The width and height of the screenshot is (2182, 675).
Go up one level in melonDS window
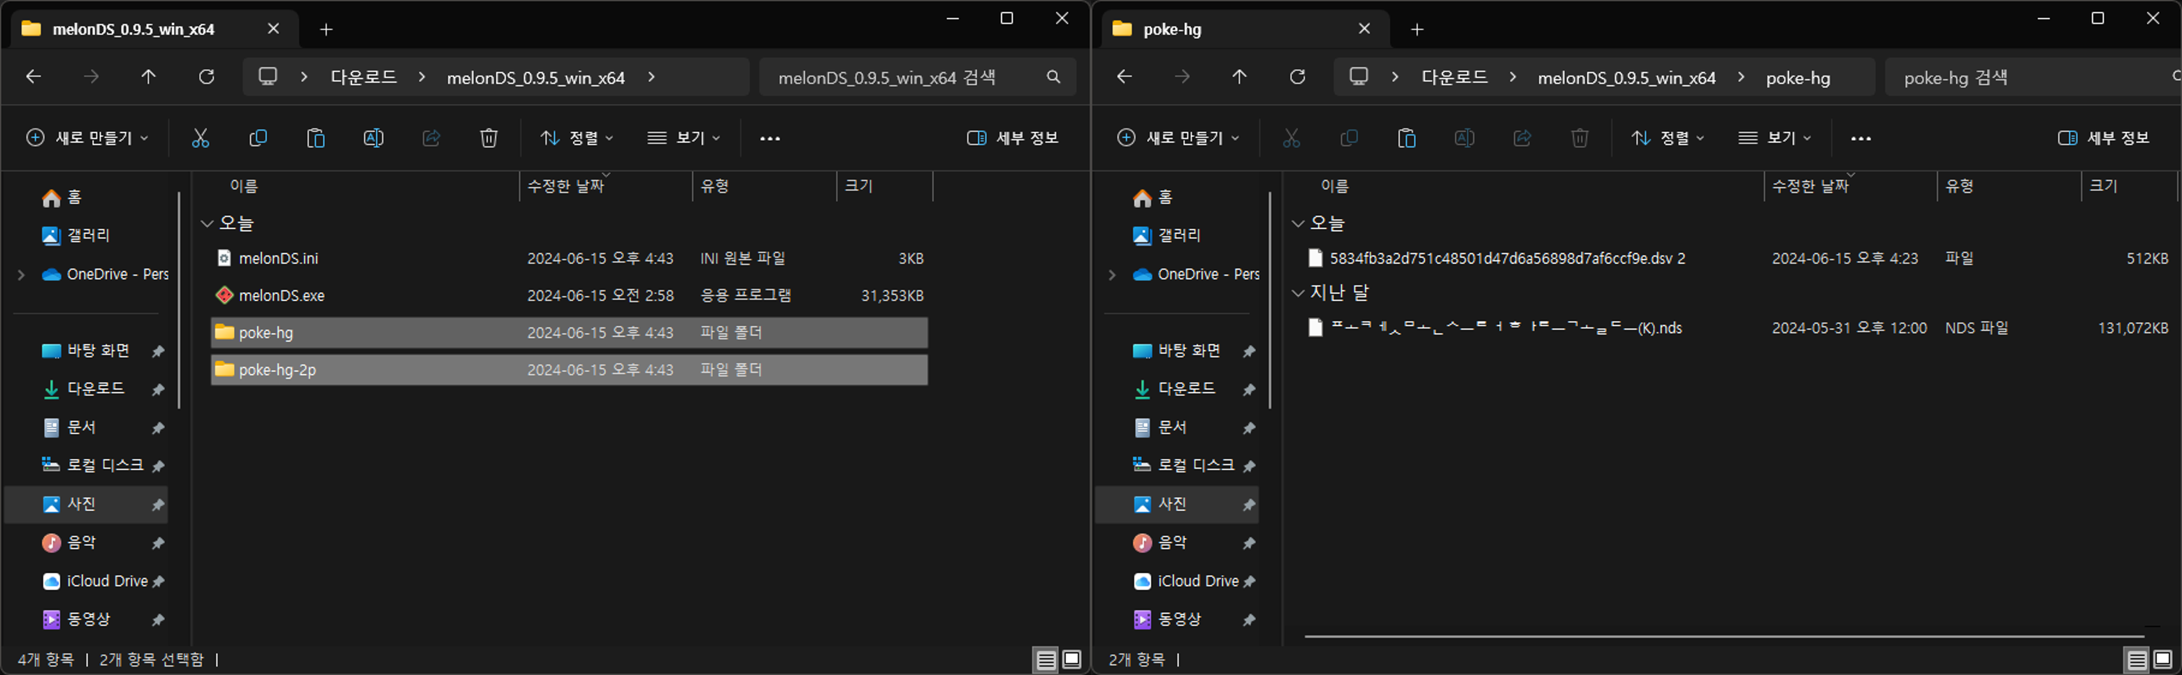148,77
